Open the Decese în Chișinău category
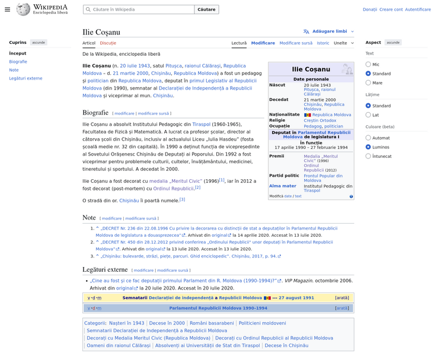This screenshot has width=441, height=356. pos(287,345)
